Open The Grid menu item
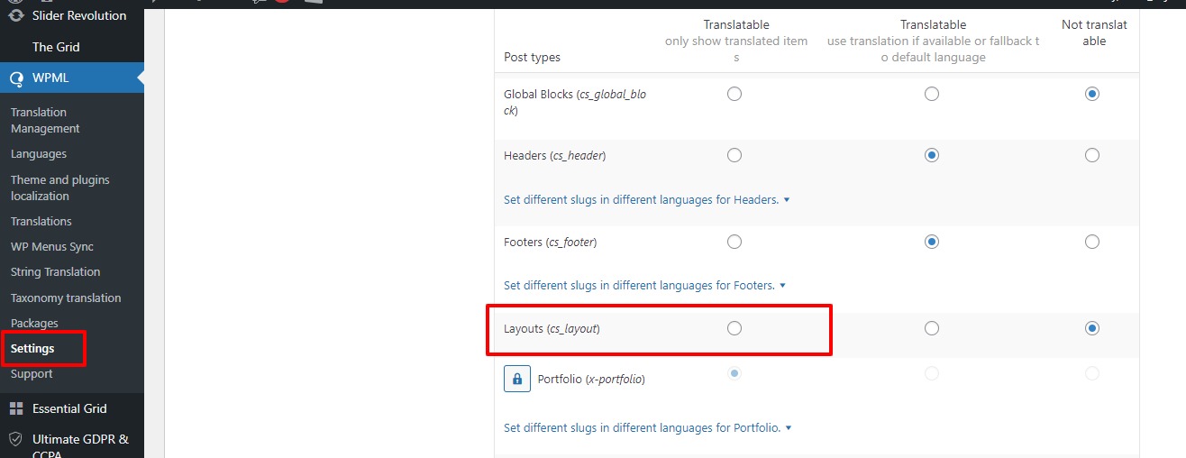This screenshot has height=458, width=1186. click(x=56, y=47)
